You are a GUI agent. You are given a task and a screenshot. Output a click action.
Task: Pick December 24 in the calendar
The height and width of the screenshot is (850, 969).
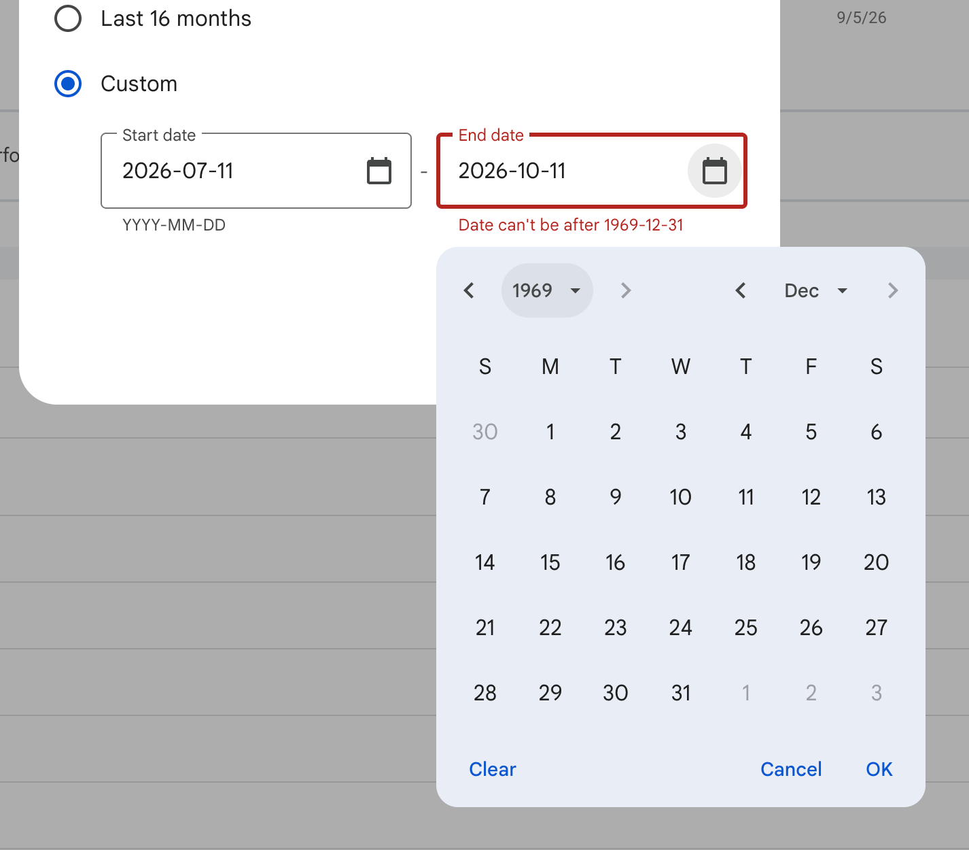point(681,628)
